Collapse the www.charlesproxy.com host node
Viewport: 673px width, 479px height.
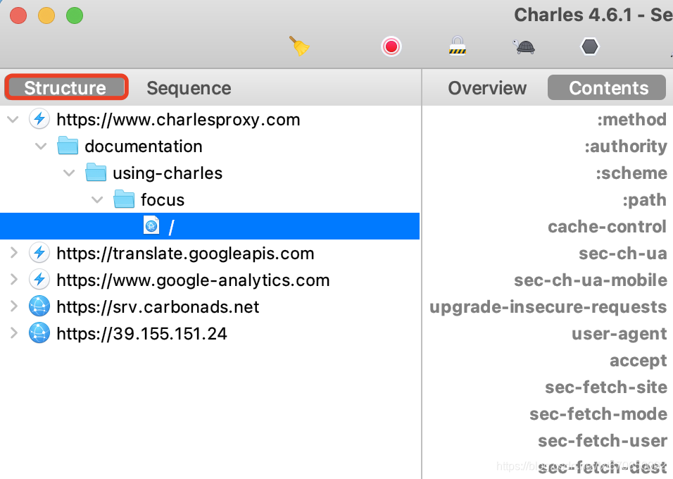(x=13, y=120)
